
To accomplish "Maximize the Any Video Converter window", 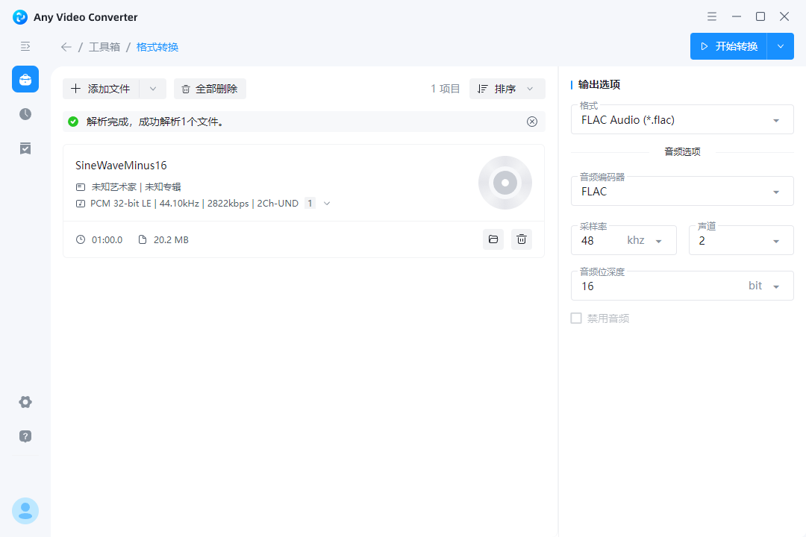I will (760, 16).
